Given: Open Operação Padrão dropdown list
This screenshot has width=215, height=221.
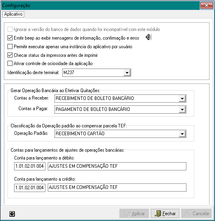Looking at the screenshot, I should pos(182,134).
